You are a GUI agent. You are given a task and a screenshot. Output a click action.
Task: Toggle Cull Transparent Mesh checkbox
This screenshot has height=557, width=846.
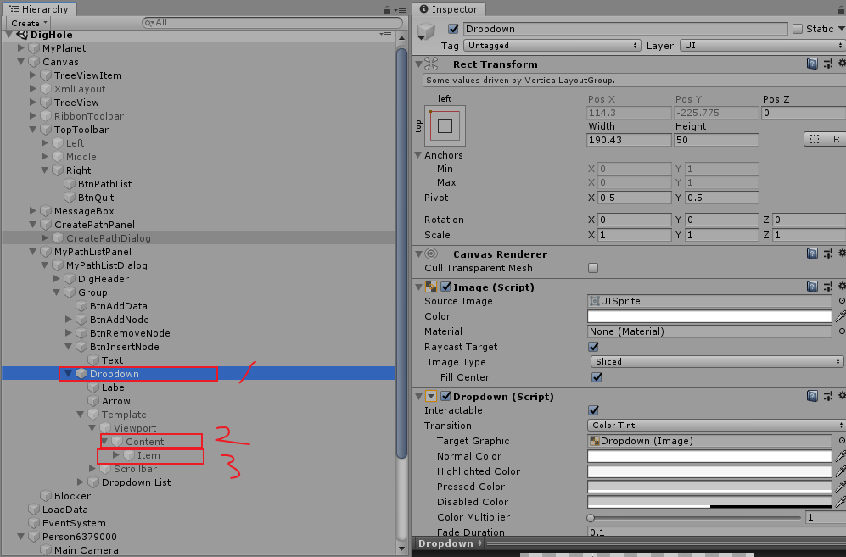point(593,267)
